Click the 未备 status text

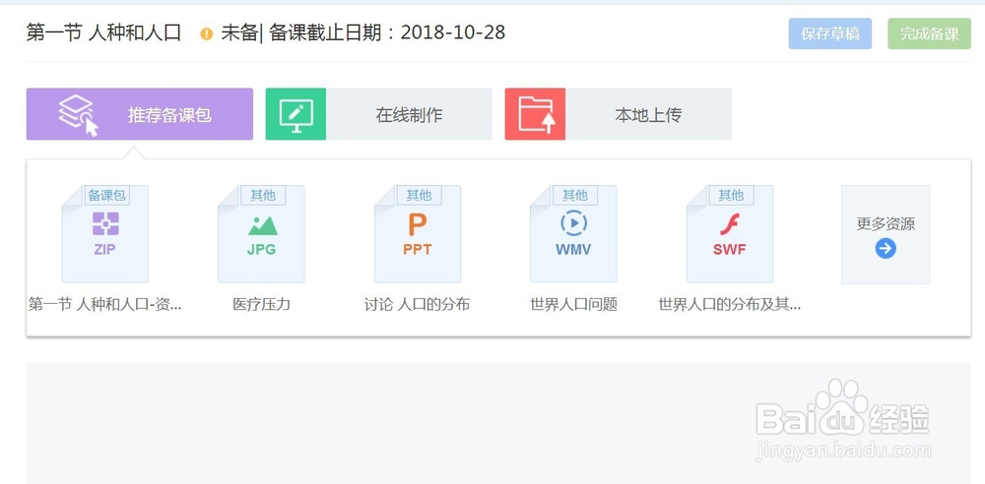[239, 32]
